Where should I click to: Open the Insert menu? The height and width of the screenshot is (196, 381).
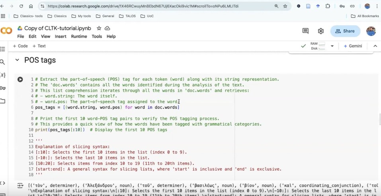(61, 36)
